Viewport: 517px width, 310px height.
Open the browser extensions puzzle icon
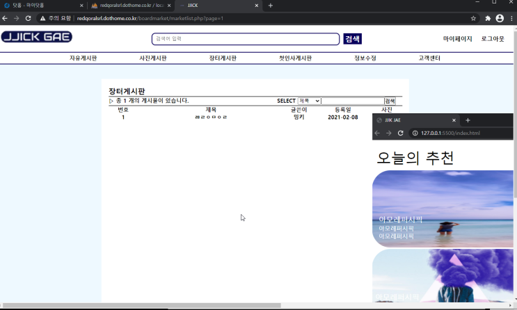(x=488, y=19)
